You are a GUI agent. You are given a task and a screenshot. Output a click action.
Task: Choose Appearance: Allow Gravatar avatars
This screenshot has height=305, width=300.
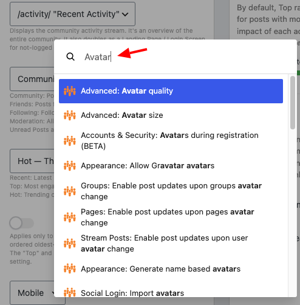(171, 166)
